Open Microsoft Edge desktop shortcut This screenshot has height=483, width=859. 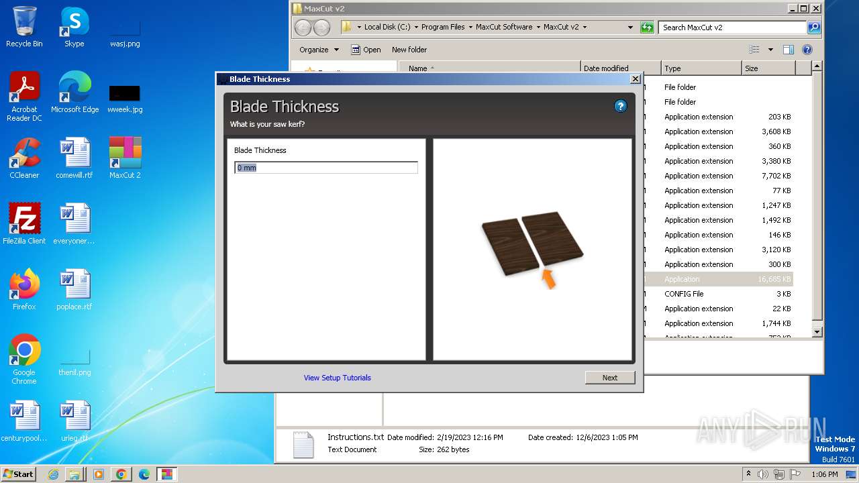[x=74, y=93]
